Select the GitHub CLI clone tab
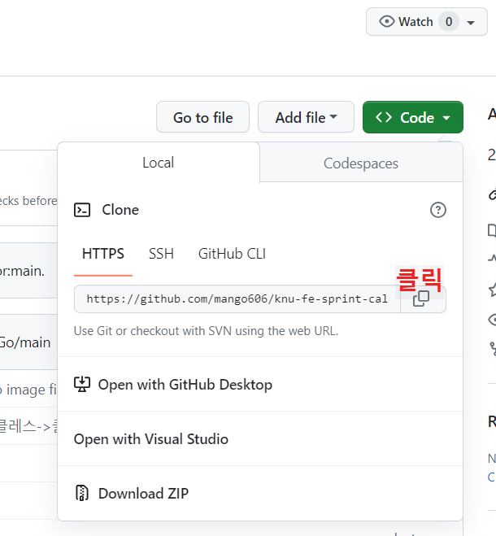The image size is (496, 536). [x=232, y=254]
